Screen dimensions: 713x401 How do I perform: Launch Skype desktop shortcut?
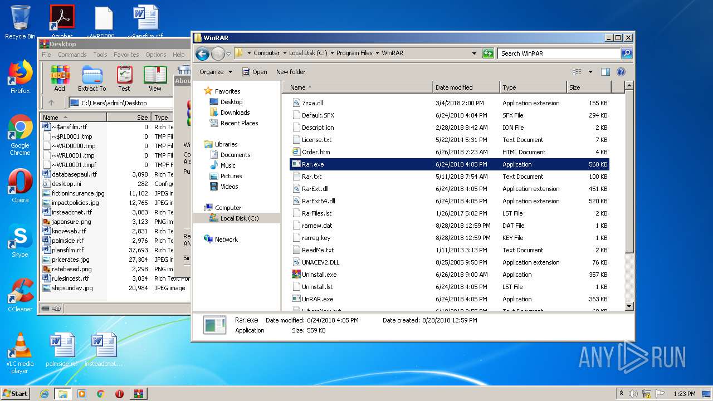point(20,241)
